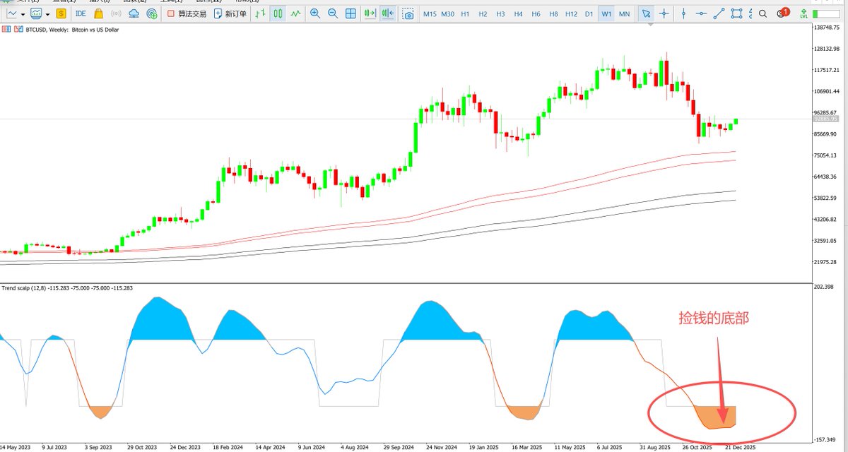848x452 pixels.
Task: Expand the new chart dropdown arrow
Action: (x=23, y=14)
